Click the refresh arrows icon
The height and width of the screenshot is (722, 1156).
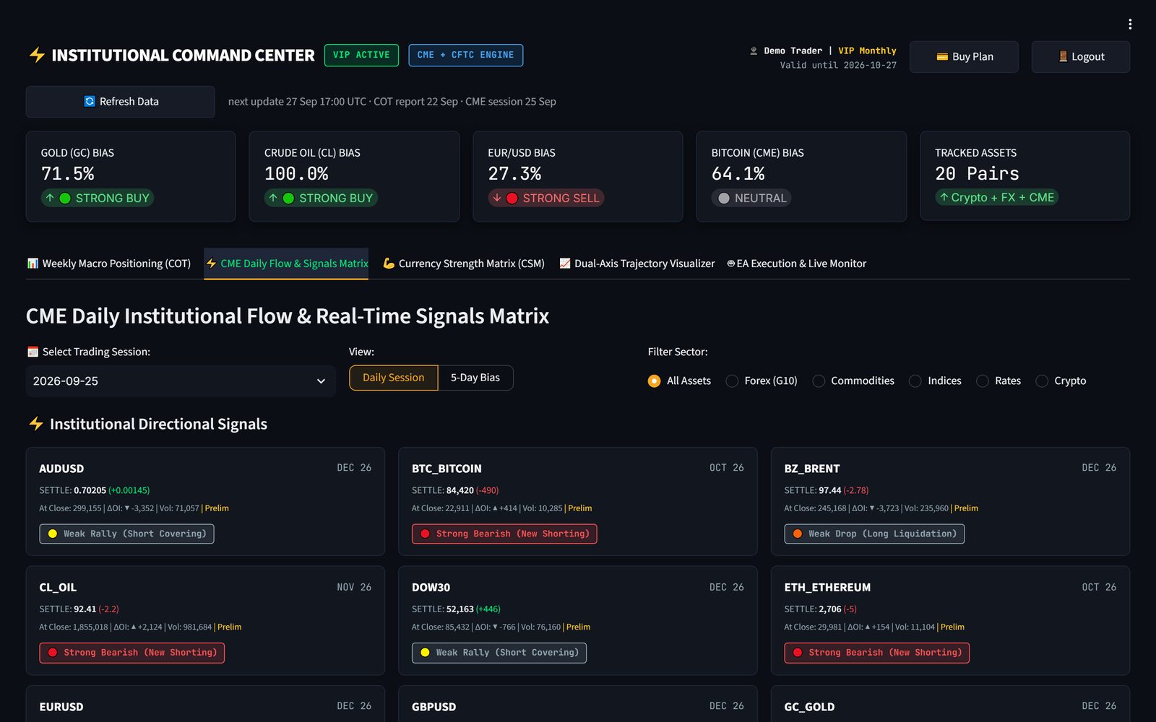[90, 101]
